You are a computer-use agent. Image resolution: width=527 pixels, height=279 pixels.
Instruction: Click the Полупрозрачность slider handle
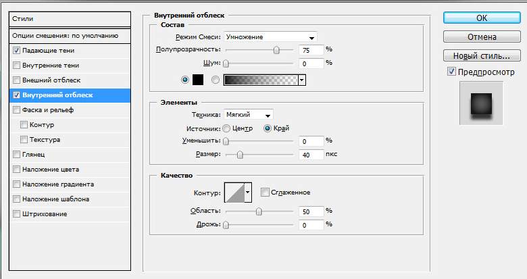(x=276, y=50)
